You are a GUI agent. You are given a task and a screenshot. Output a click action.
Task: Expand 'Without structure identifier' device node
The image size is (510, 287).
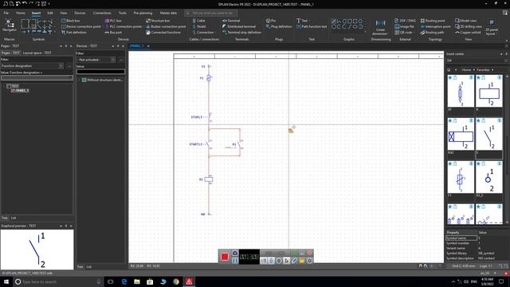point(80,80)
